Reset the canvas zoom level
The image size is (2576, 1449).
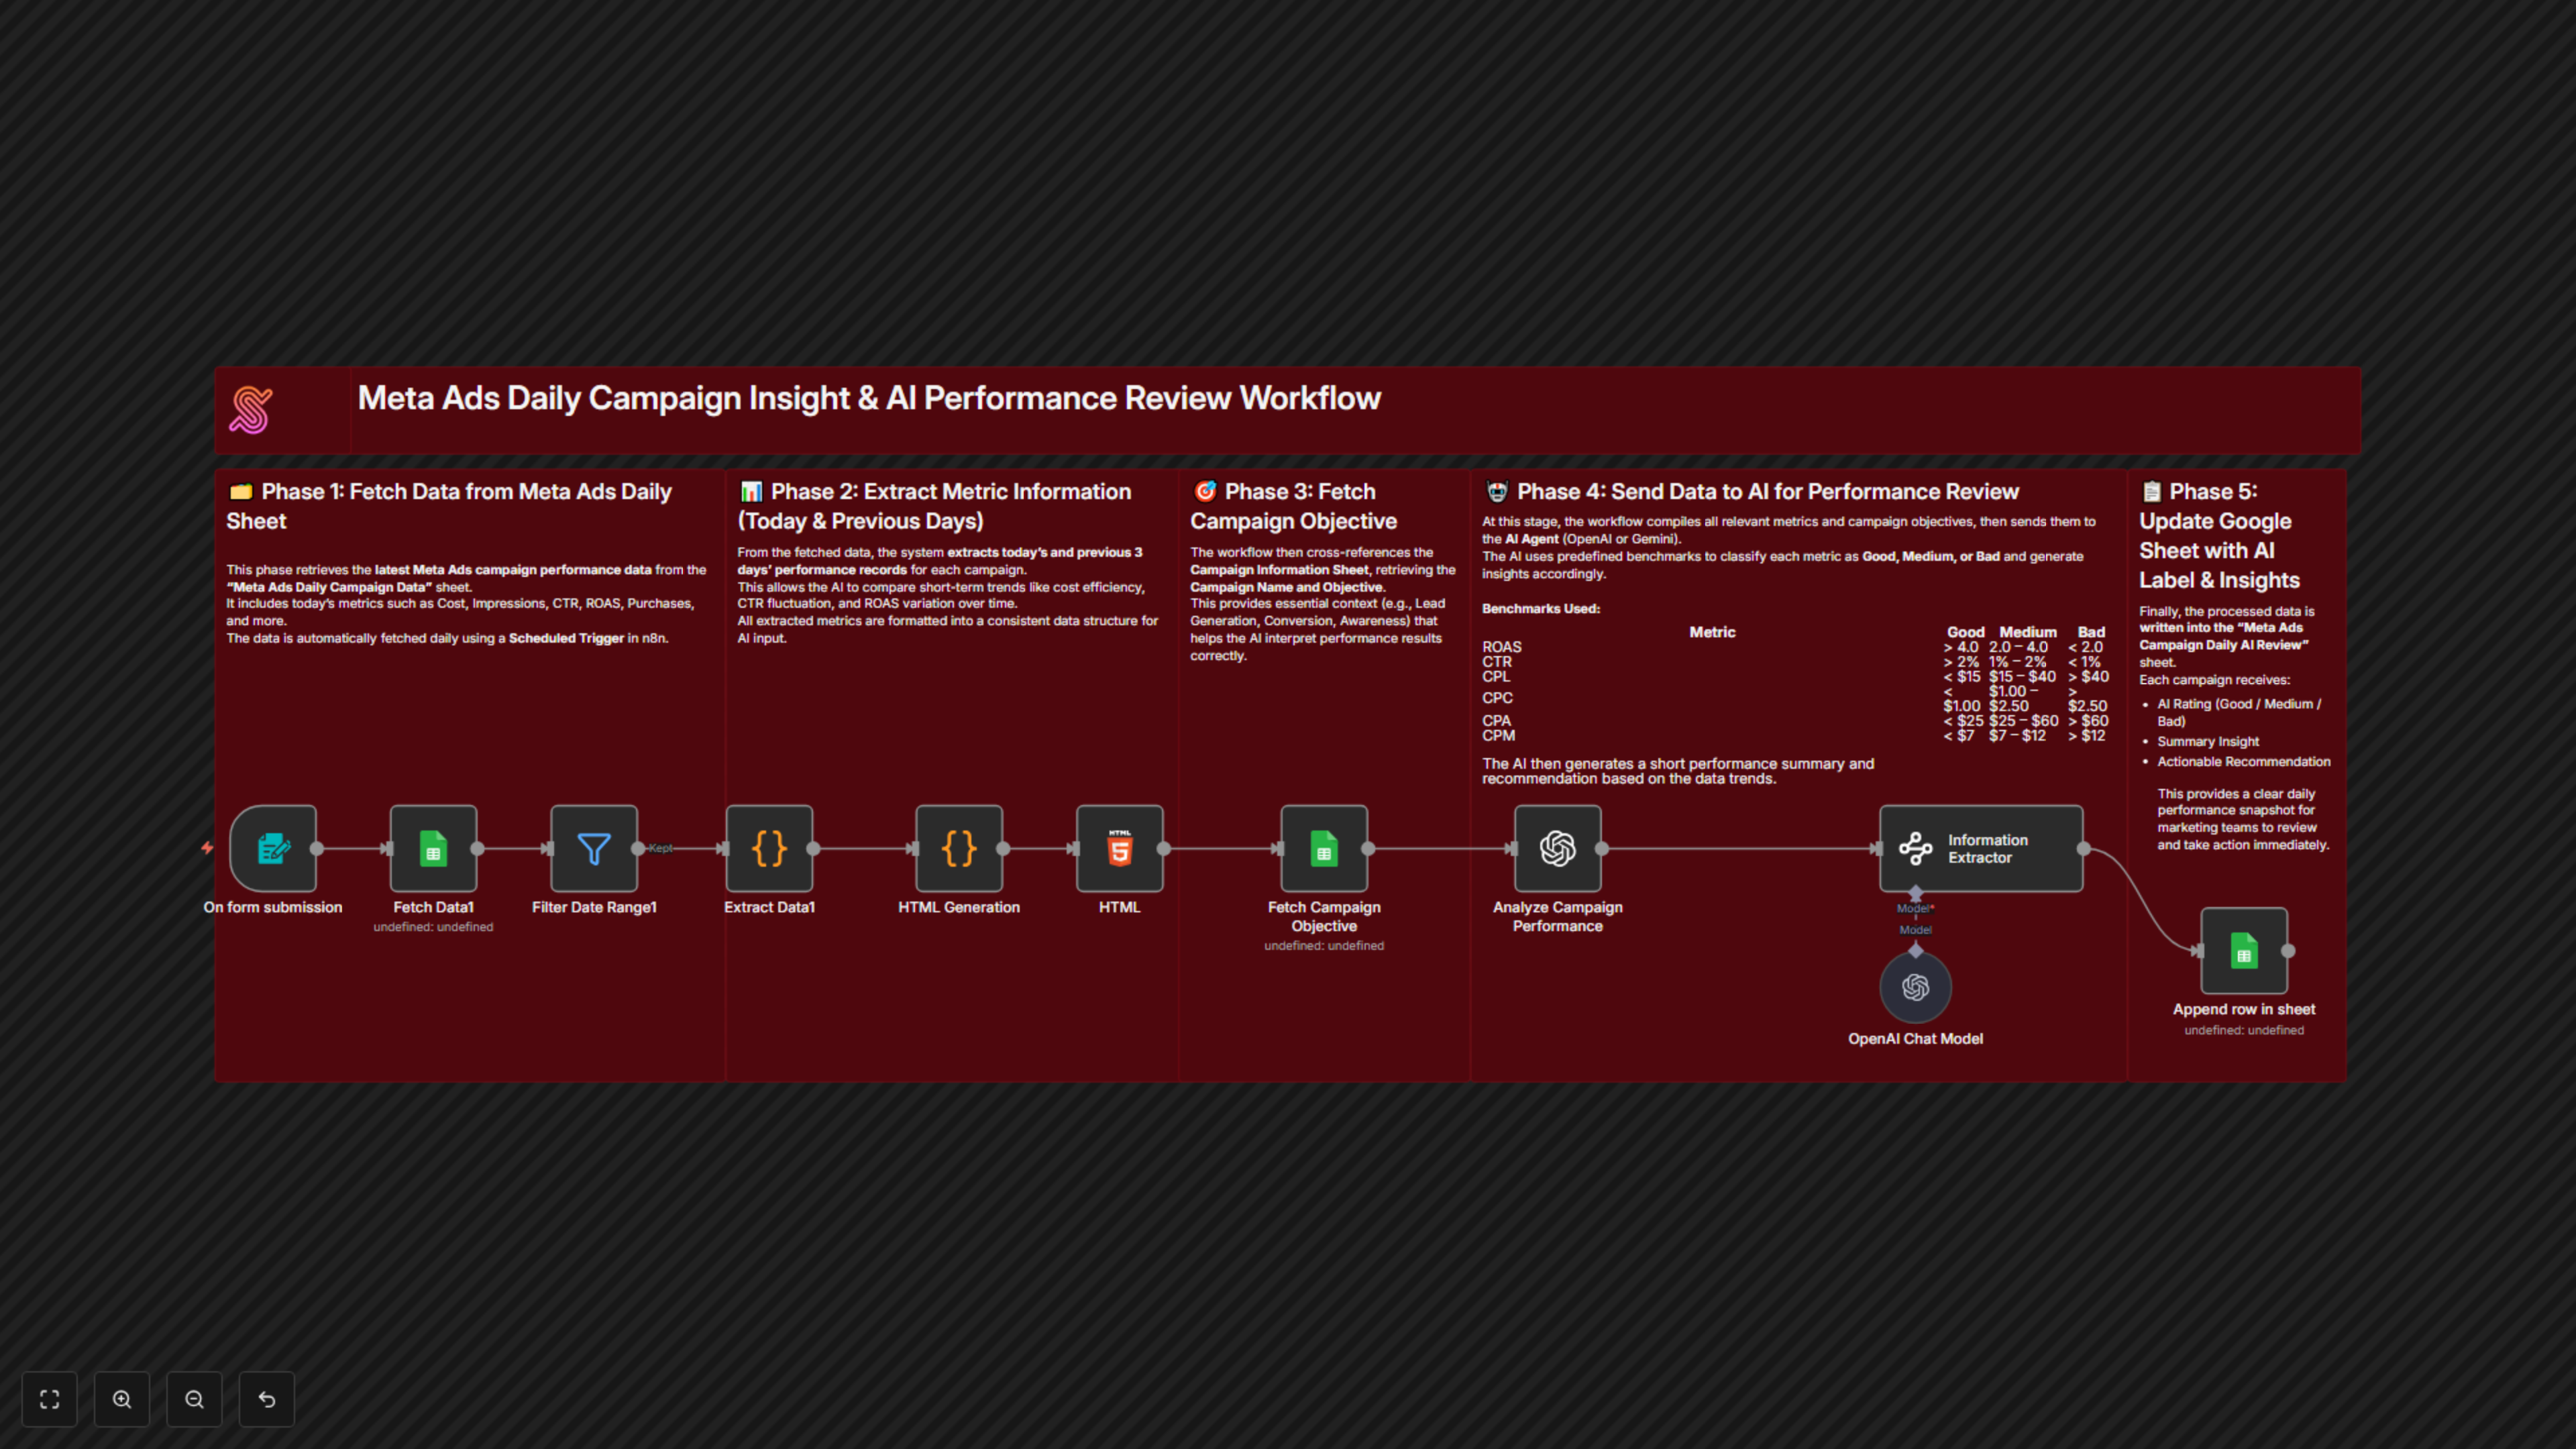(x=267, y=1399)
